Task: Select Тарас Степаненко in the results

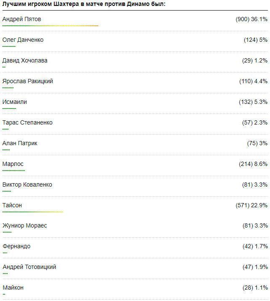Action: pos(27,123)
